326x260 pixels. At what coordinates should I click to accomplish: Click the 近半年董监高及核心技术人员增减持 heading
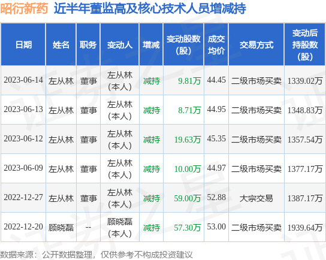[x=150, y=8]
